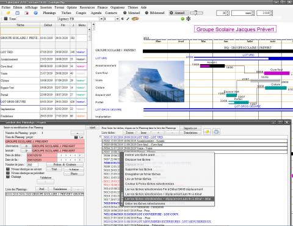Toggle 'Niveau identique au précédent' checkbox
Screen dimensions: 293x226
[8, 173]
